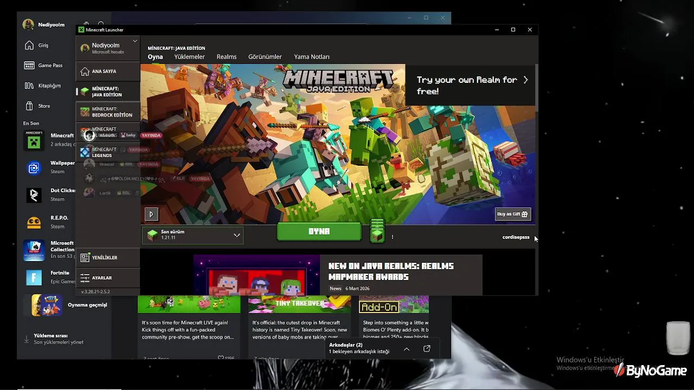The height and width of the screenshot is (390, 694).
Task: Expand the Nediyoolm account dropdown in launcher
Action: (135, 41)
